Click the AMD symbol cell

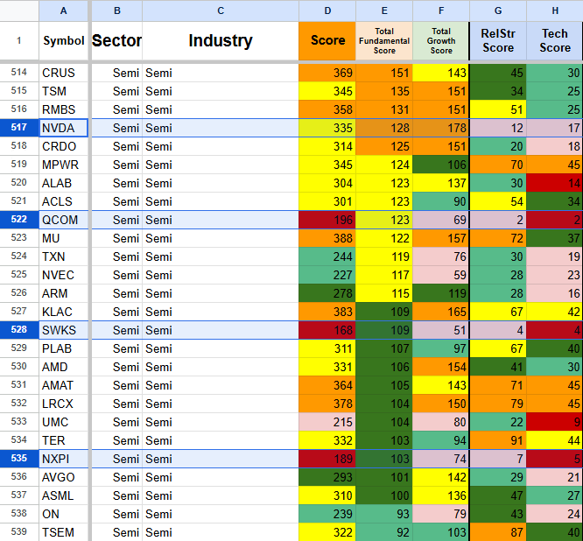[x=64, y=367]
